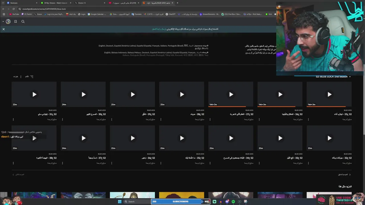Open three-dot menu for episode S2 E31

point(13,119)
